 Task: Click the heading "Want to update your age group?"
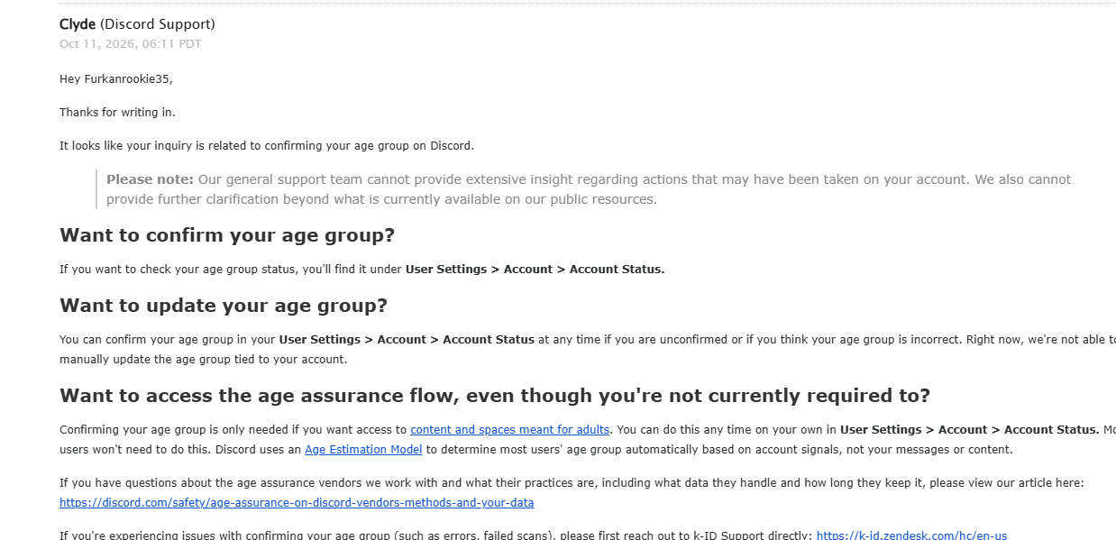pyautogui.click(x=224, y=306)
